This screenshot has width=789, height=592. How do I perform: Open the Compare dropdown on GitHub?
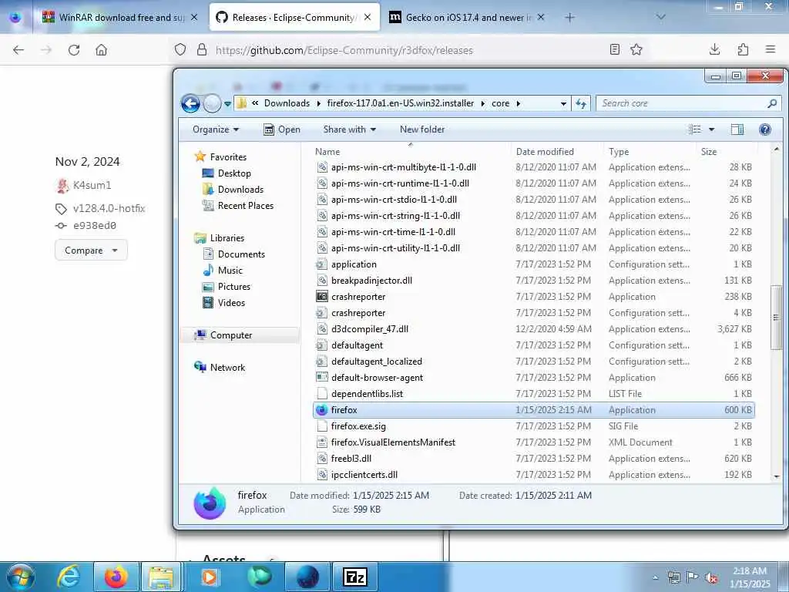91,251
